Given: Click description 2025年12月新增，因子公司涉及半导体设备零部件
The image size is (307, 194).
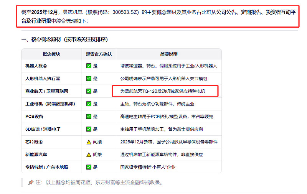Looking at the screenshot, I should pyautogui.click(x=169, y=142).
